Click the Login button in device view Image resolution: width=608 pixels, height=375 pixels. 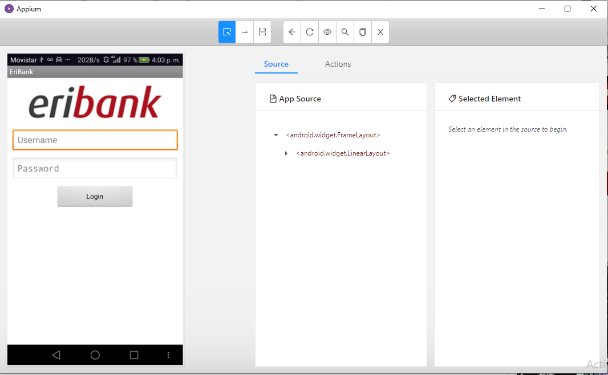tap(95, 196)
